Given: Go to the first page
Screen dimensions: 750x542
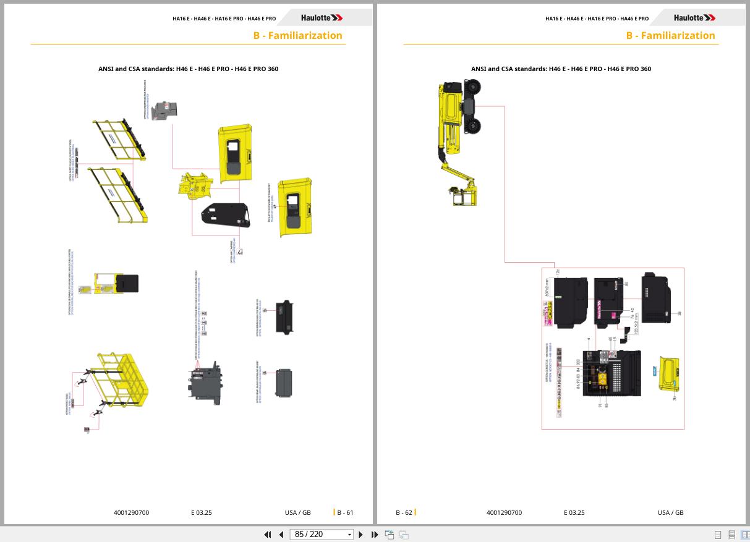Looking at the screenshot, I should pyautogui.click(x=268, y=535).
